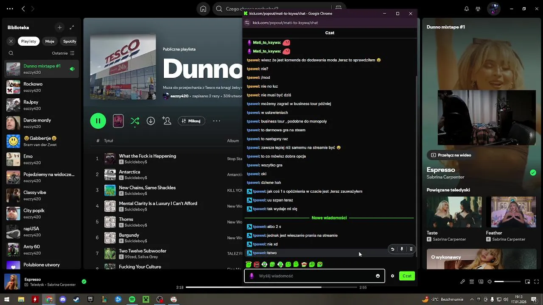Open Kick chat settings gear

pos(392,276)
